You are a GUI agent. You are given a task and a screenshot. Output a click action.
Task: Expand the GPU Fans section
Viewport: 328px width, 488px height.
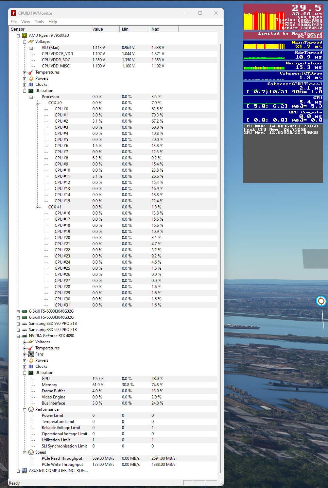pos(25,355)
